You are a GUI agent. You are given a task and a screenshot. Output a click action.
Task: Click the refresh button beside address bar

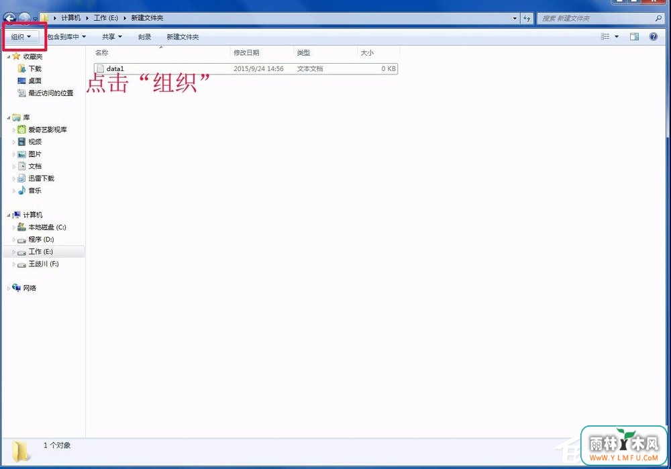[527, 18]
